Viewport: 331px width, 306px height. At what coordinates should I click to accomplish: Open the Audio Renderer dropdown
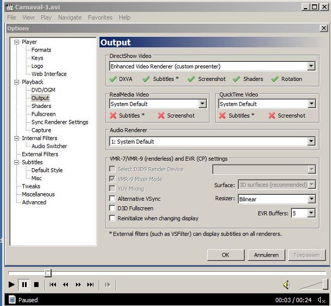[x=311, y=142]
